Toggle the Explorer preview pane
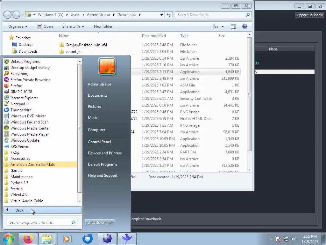 [233, 26]
